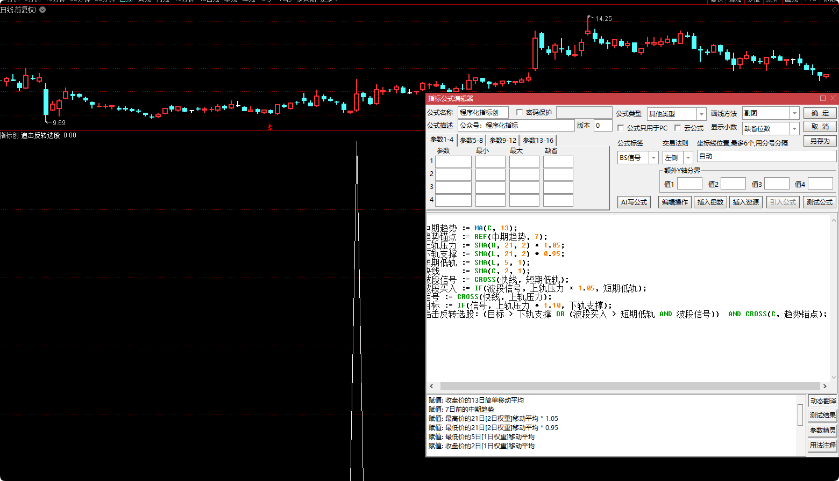839x481 pixels.
Task: Maximize the formula editor dialog
Action: tap(823, 98)
